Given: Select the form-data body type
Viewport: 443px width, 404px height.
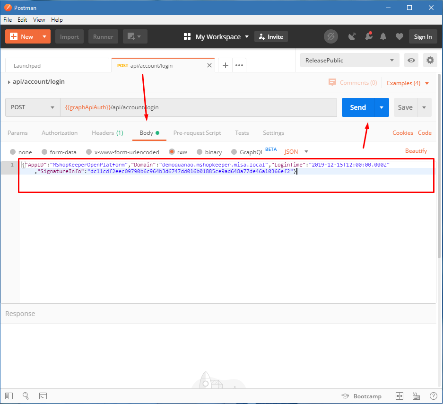Looking at the screenshot, I should [x=44, y=152].
